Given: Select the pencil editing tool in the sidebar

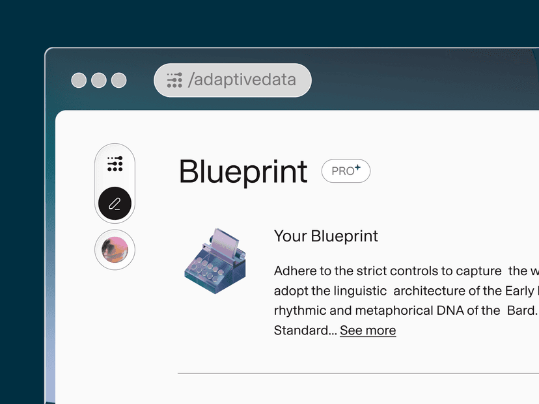Looking at the screenshot, I should click(115, 203).
